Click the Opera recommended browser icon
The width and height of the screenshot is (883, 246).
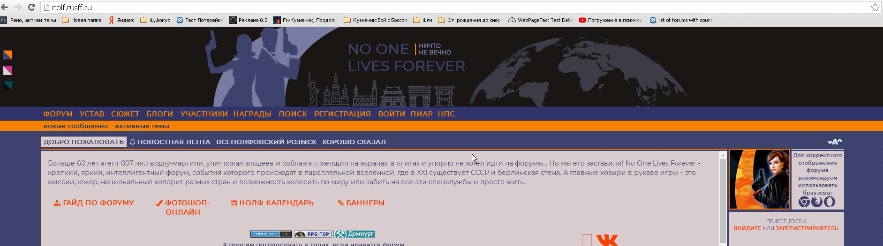(x=830, y=202)
